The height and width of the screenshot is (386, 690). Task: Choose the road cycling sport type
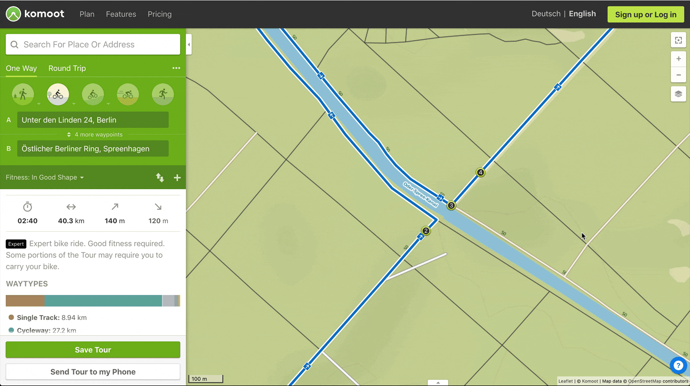[x=127, y=94]
